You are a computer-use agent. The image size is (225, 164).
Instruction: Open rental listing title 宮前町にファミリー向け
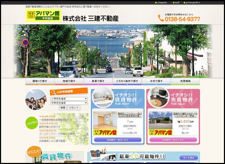(130, 115)
